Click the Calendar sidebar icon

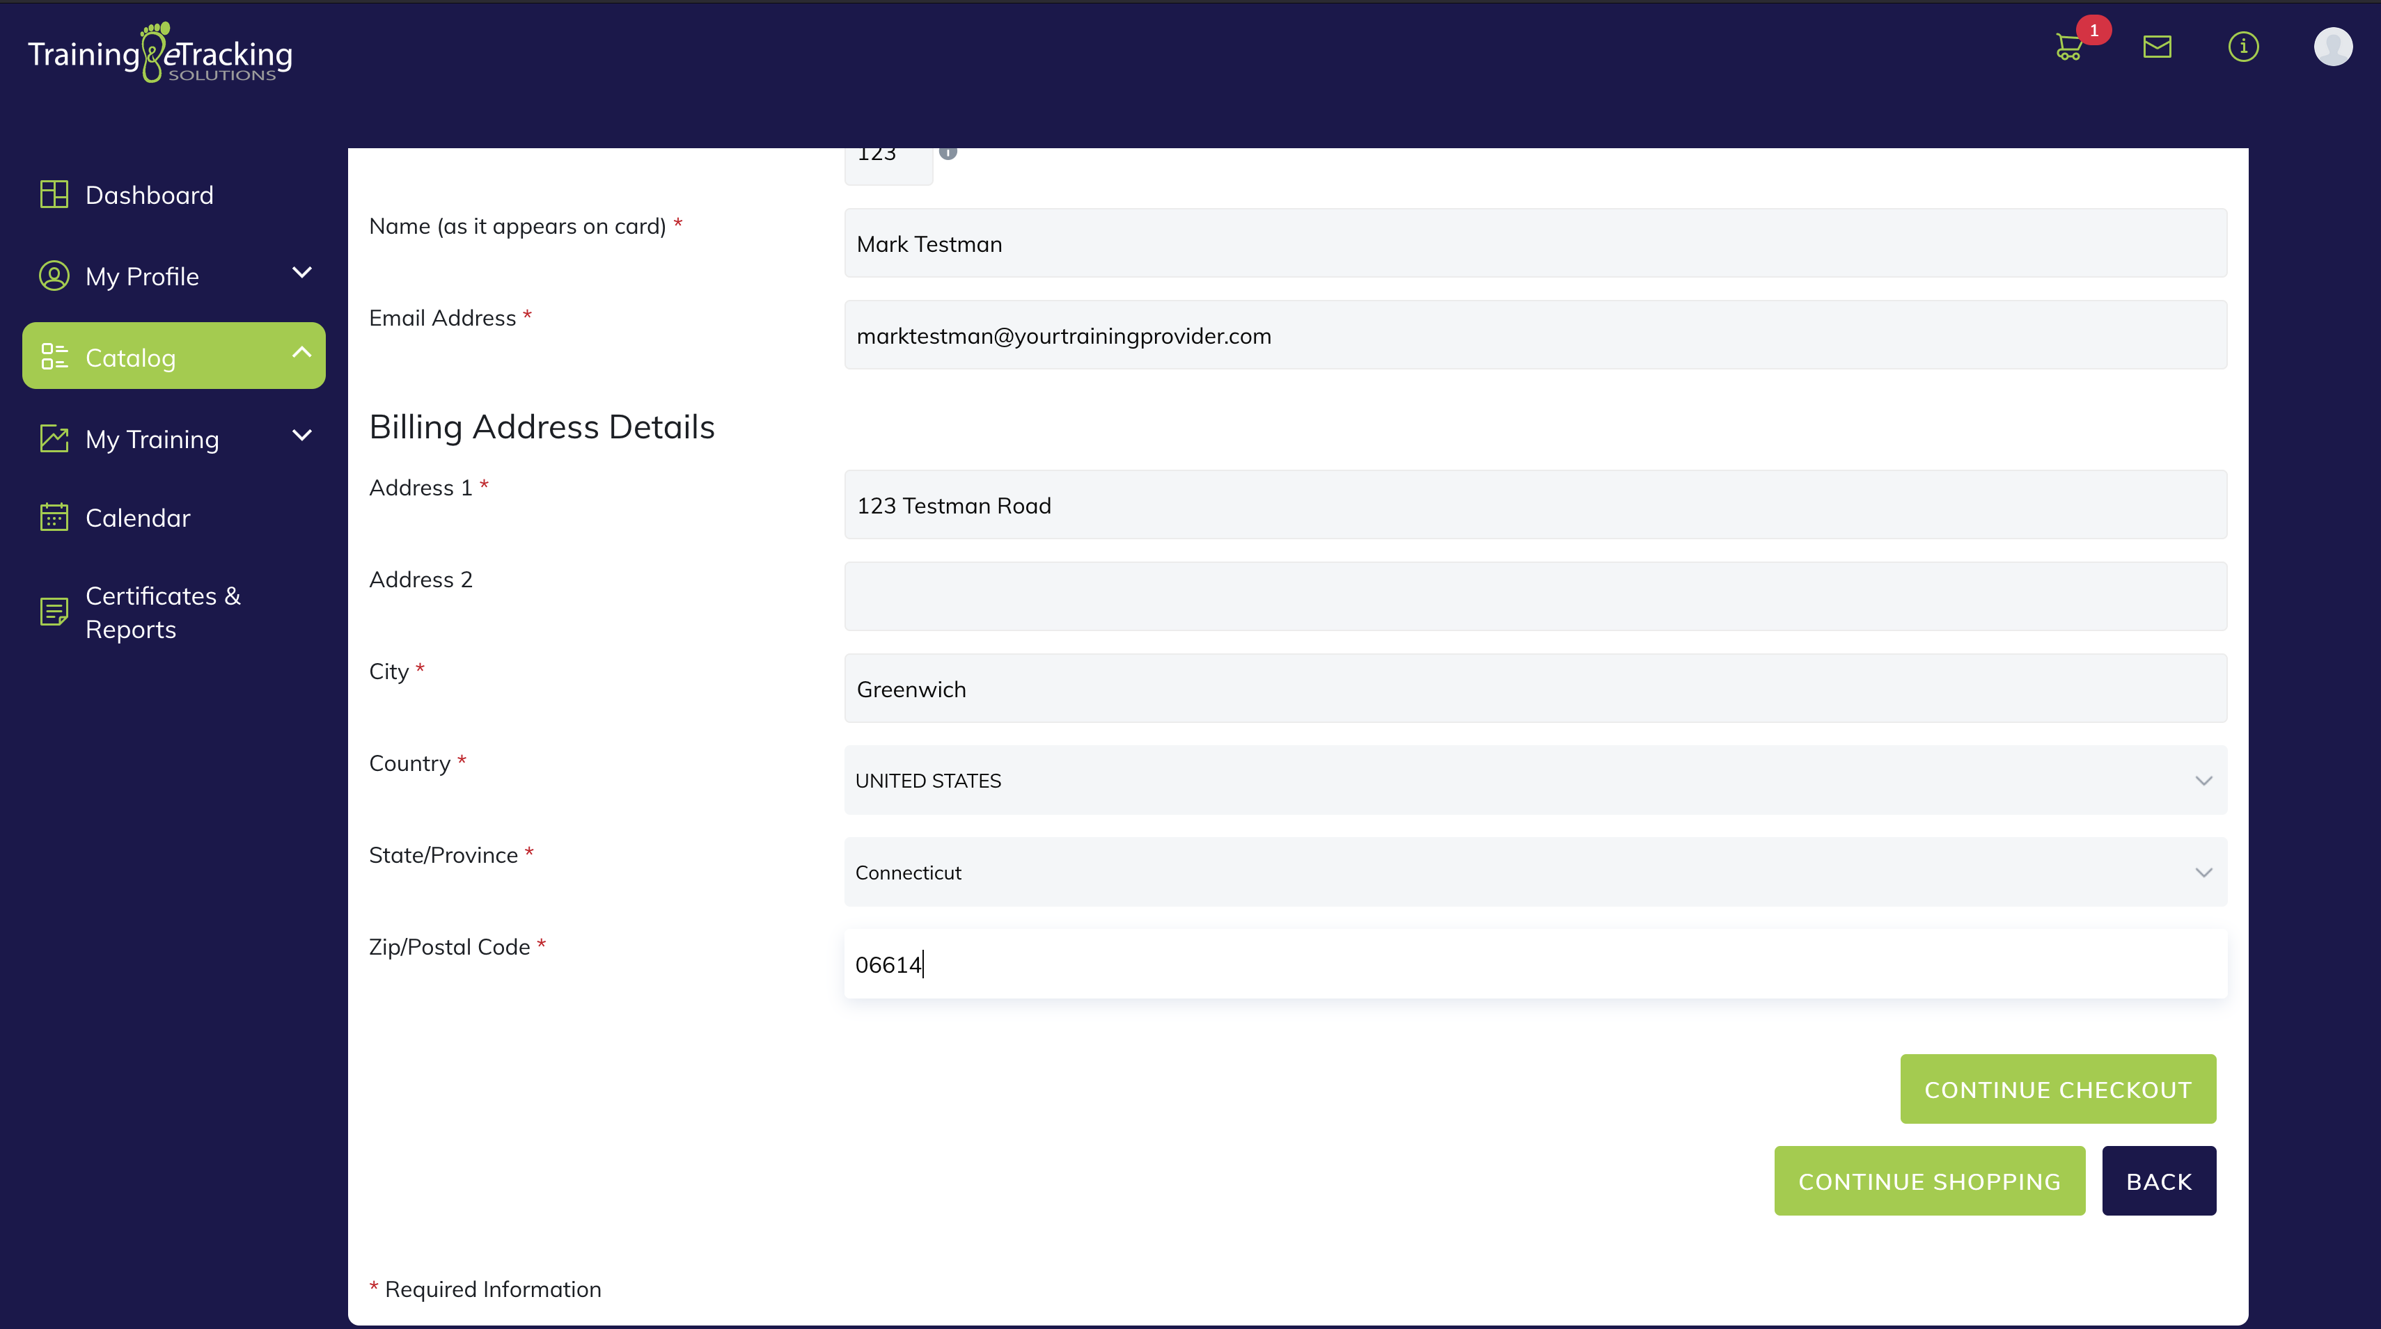(54, 517)
